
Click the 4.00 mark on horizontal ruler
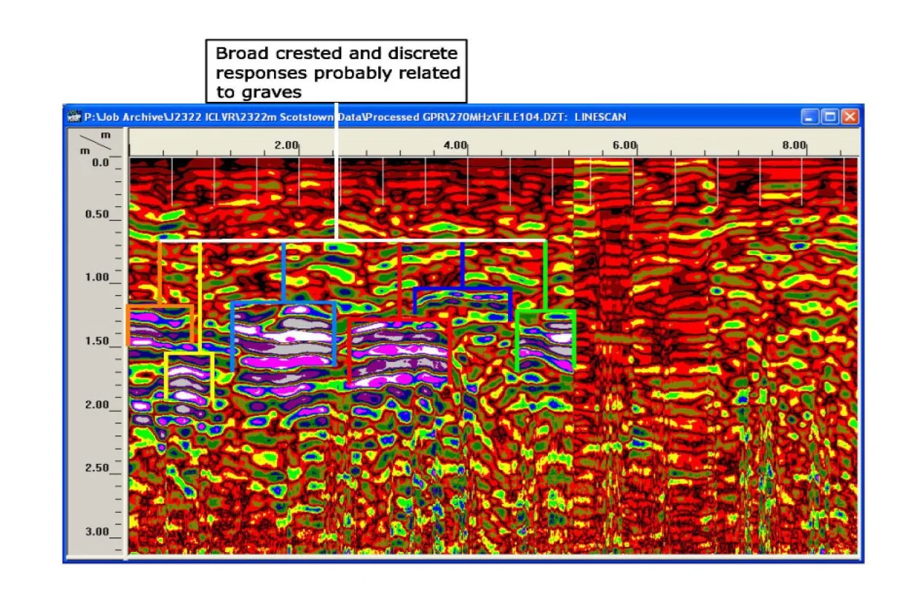[455, 145]
